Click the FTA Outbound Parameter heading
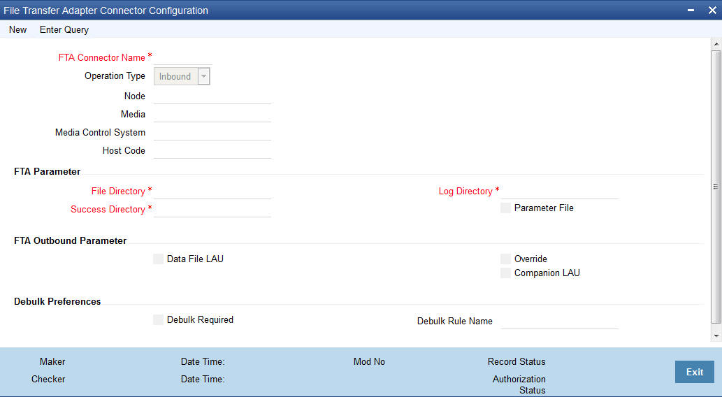Image resolution: width=722 pixels, height=397 pixels. pos(70,240)
